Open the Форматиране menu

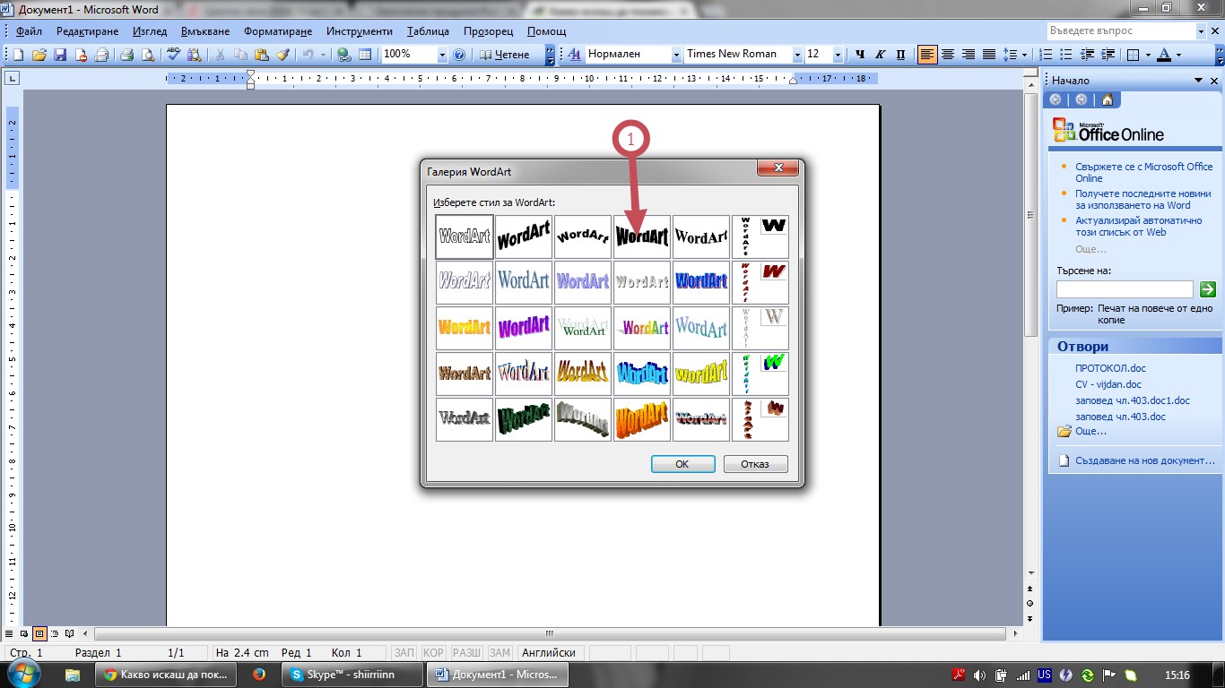click(279, 31)
